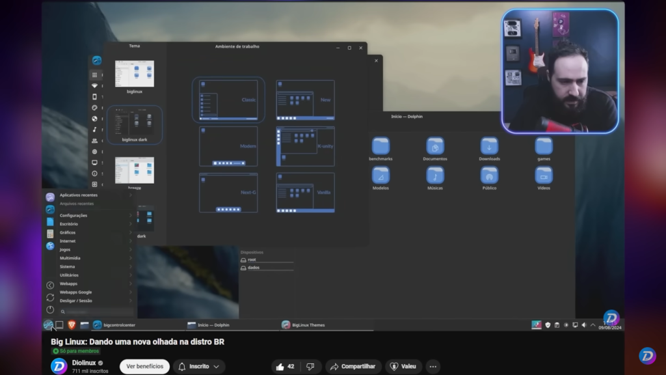Open the benchmarks folder in Dolphin
The width and height of the screenshot is (666, 375).
point(380,149)
